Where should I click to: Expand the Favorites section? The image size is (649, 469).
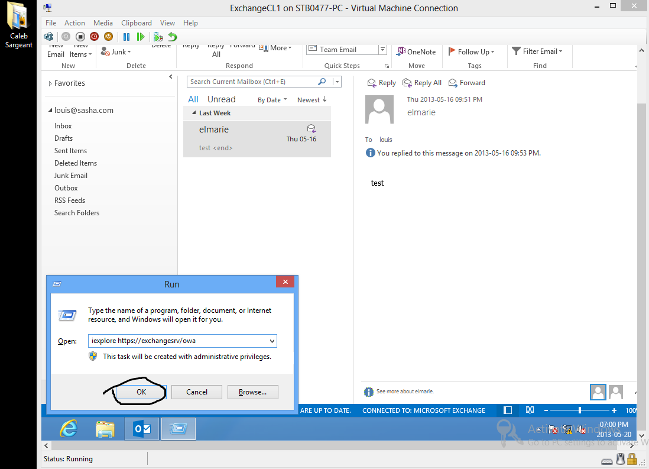[x=50, y=83]
